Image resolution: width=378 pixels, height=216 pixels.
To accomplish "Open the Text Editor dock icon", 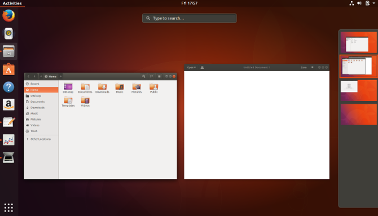I will 8,122.
